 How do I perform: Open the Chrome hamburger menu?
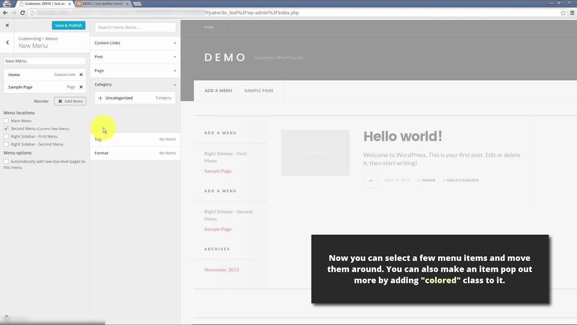point(572,13)
